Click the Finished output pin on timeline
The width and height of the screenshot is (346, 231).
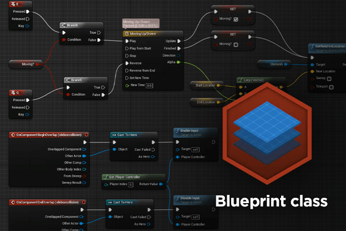(x=179, y=49)
